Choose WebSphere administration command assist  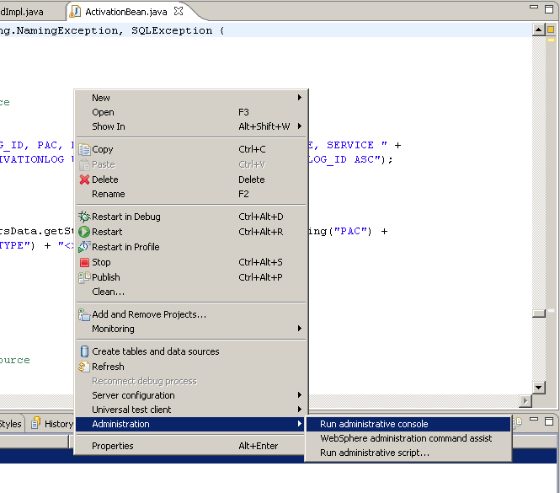pos(408,438)
